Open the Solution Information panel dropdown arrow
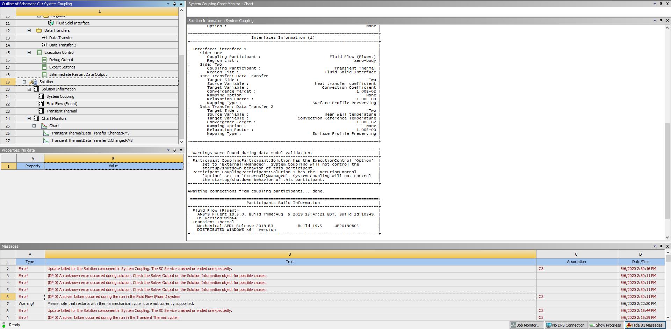 pos(655,21)
